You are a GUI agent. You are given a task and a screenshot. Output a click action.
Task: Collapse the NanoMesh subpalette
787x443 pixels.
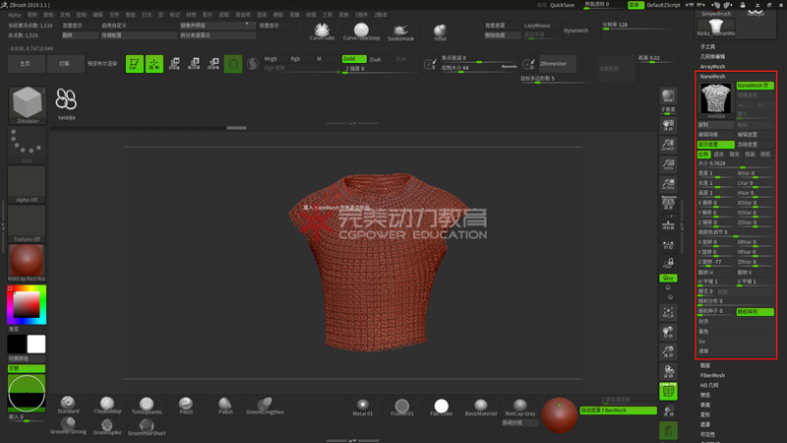(712, 76)
